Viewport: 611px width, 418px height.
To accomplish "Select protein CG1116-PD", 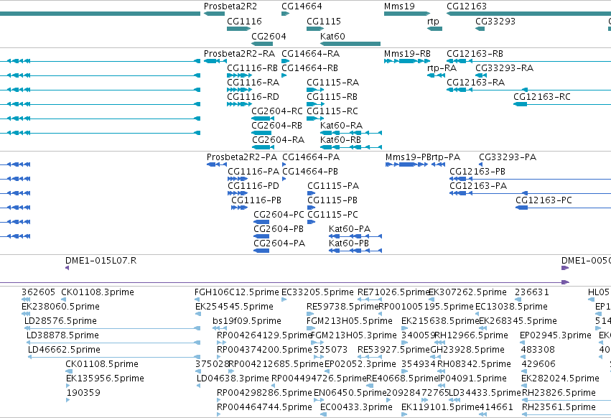I will [253, 186].
